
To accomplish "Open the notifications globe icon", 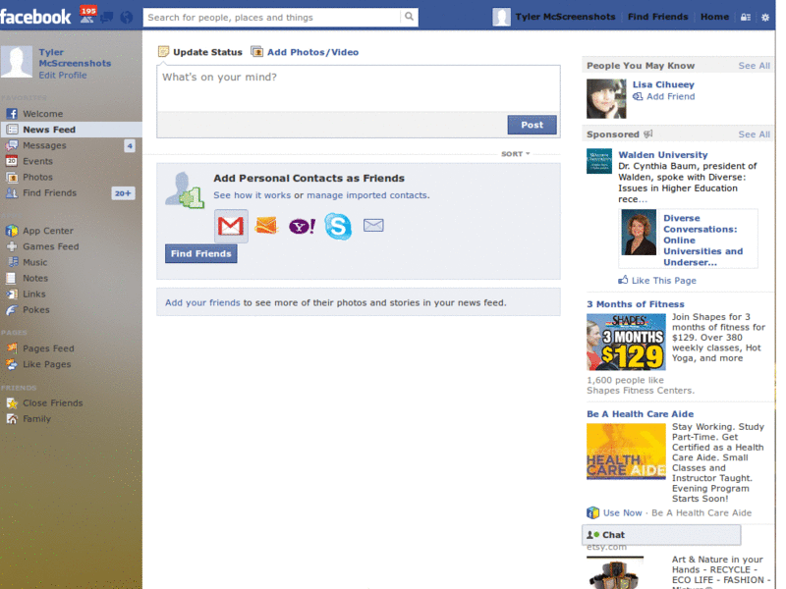I will click(x=127, y=18).
